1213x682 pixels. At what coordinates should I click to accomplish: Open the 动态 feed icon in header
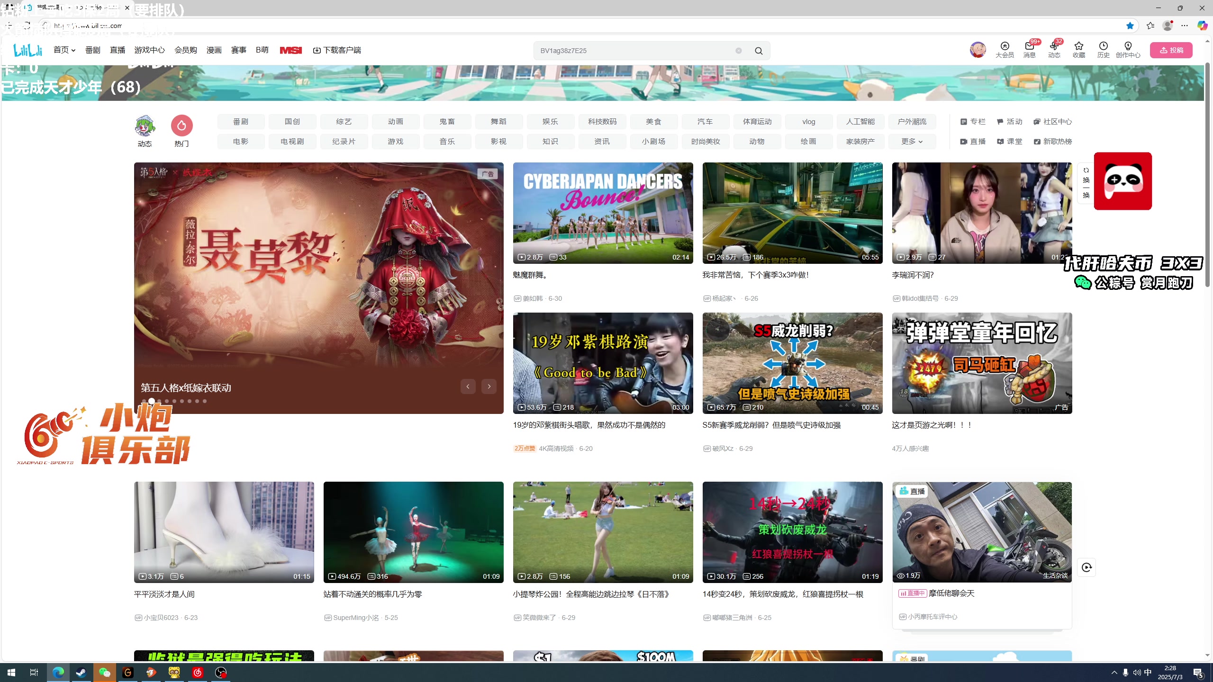tap(1054, 50)
